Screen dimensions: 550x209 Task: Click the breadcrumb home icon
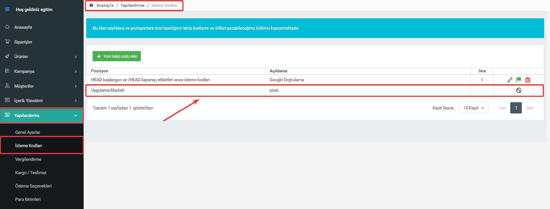91,5
